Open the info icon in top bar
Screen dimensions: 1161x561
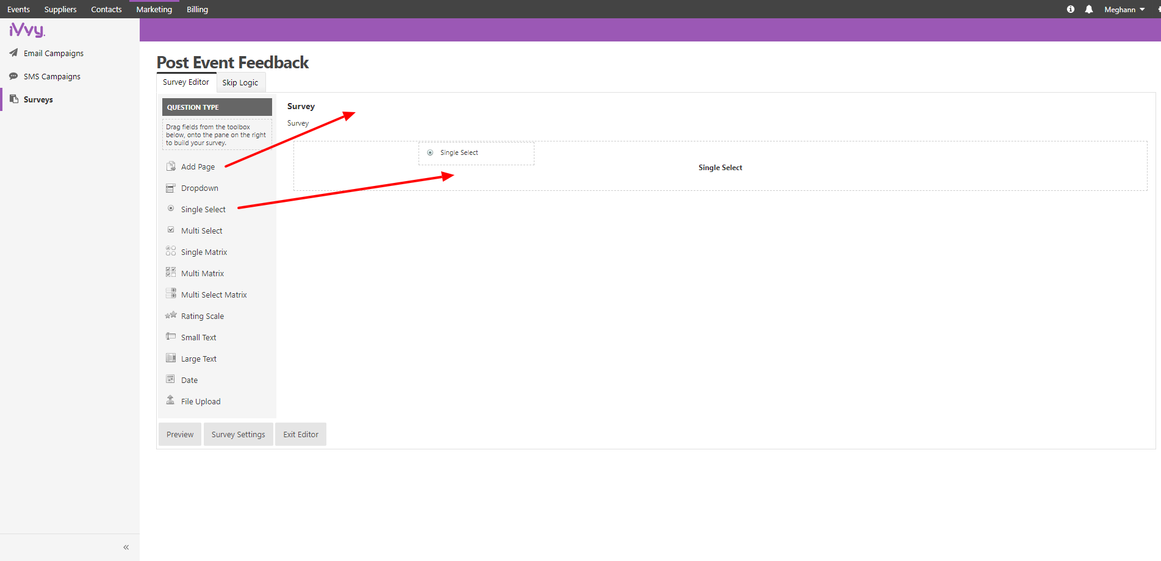(1071, 9)
